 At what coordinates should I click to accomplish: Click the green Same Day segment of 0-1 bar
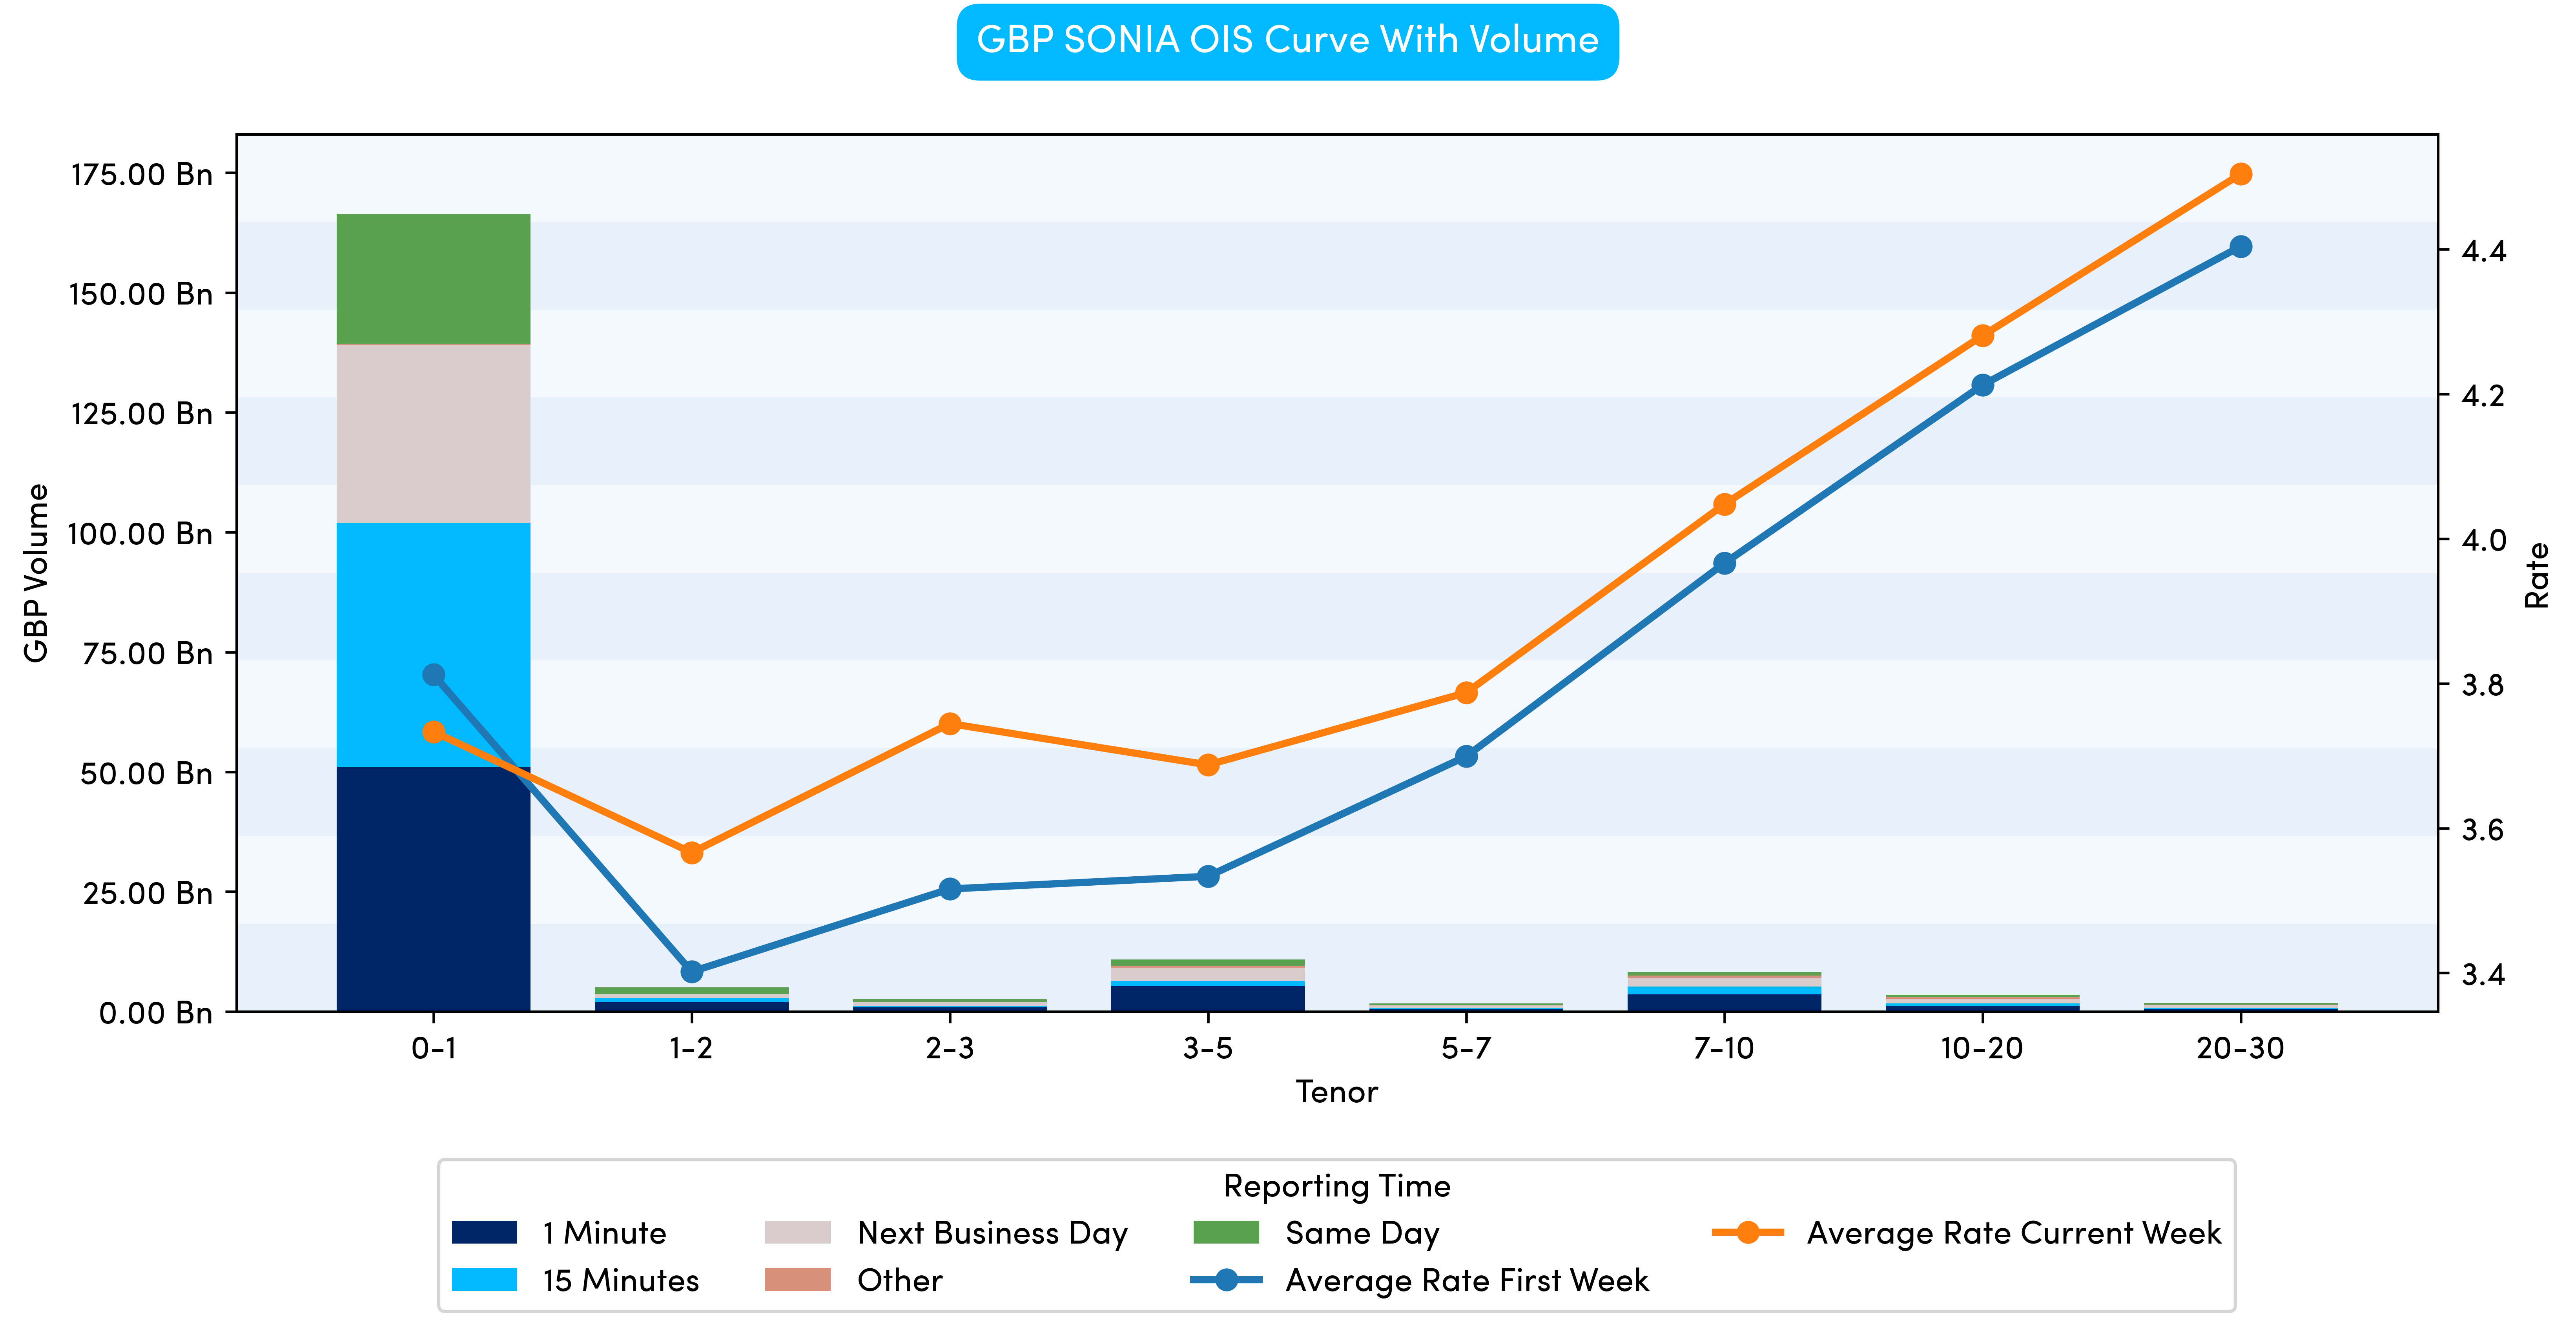click(x=433, y=279)
